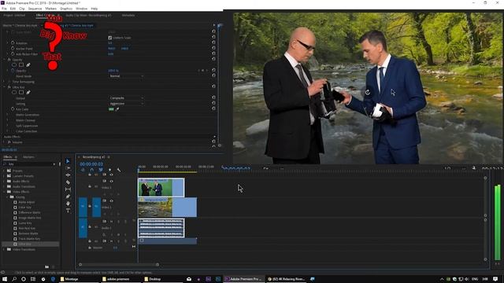Switch to the Project panel tab
The height and width of the screenshot is (283, 504).
[14, 15]
